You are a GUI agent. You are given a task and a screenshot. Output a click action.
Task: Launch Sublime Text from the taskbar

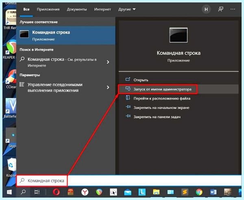point(185,192)
